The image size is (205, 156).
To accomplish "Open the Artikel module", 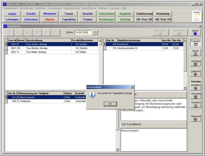I will pyautogui.click(x=12, y=14).
